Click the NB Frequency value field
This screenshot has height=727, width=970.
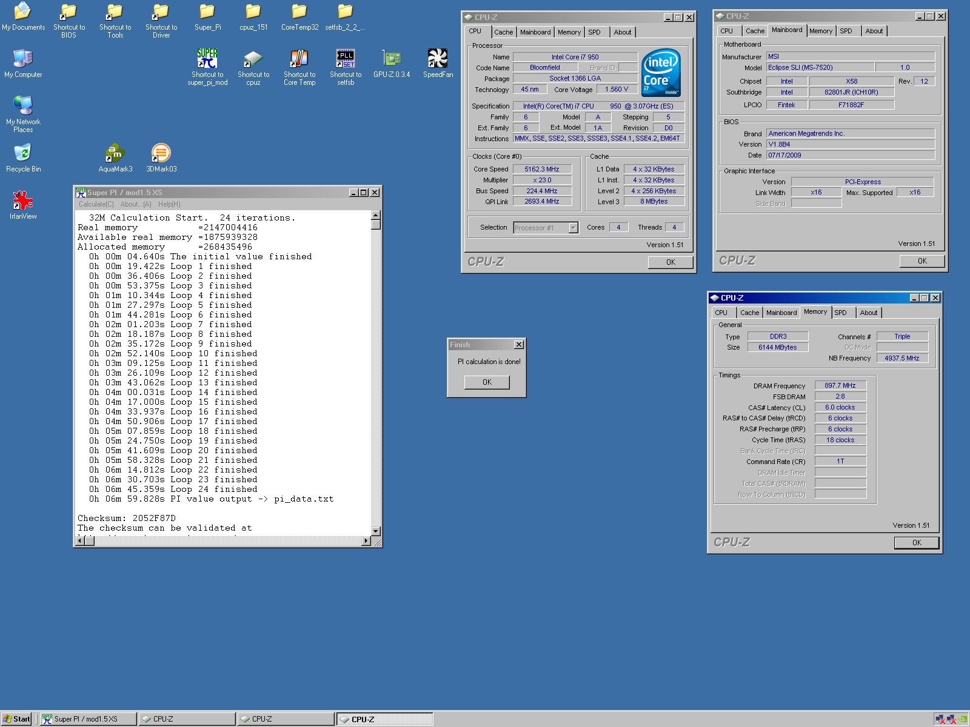902,358
